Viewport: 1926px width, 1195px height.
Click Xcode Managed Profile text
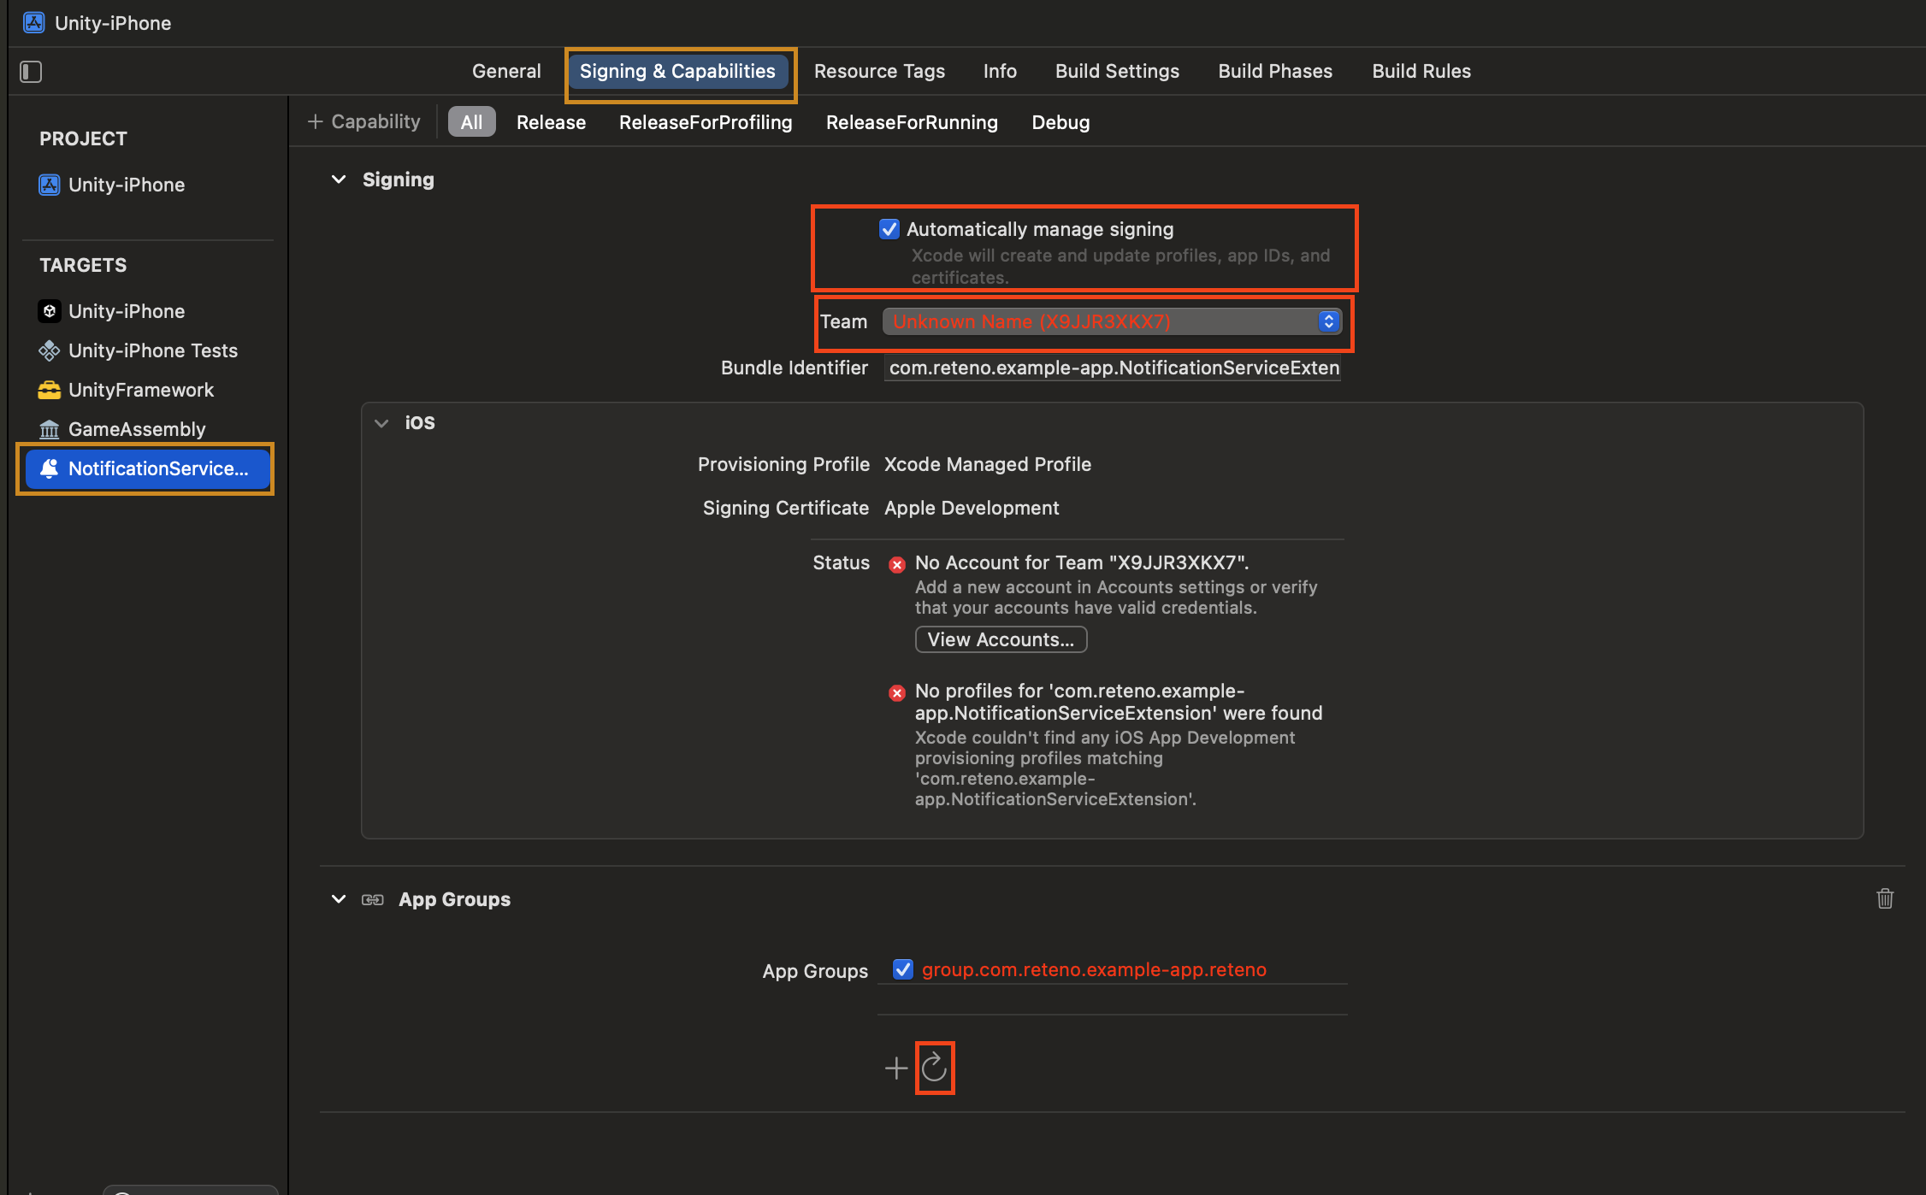point(988,464)
